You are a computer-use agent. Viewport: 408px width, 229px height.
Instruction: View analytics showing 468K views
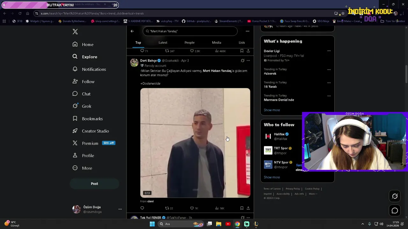pyautogui.click(x=221, y=51)
